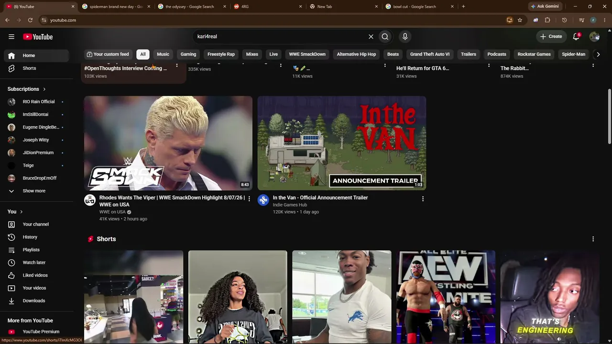Select the Music filter chip
This screenshot has height=344, width=612.
[x=163, y=54]
